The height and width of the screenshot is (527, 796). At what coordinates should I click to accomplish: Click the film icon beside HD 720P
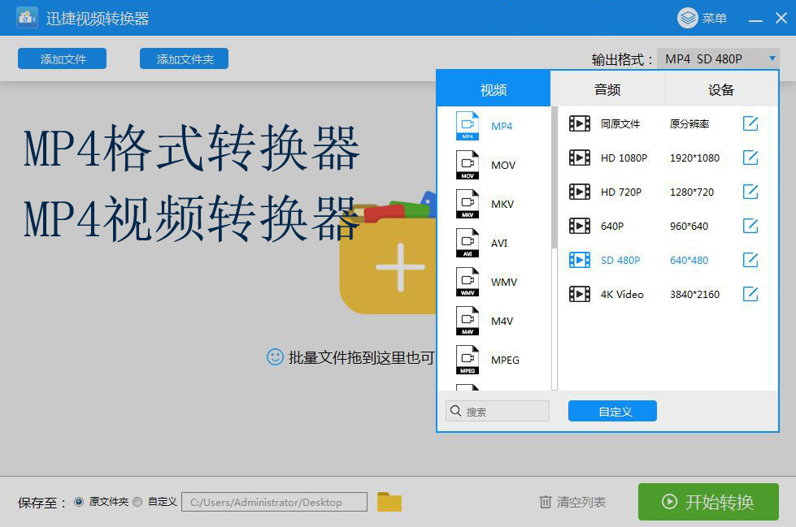579,192
